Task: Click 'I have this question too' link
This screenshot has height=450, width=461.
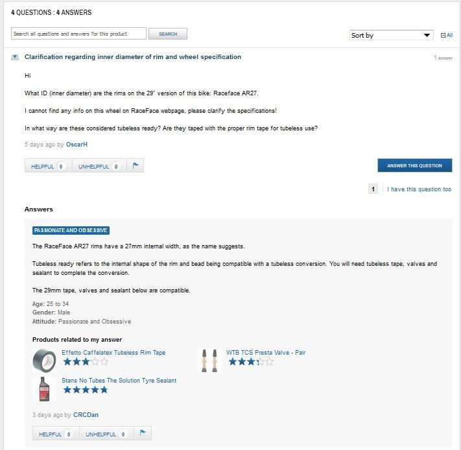Action: click(x=419, y=189)
